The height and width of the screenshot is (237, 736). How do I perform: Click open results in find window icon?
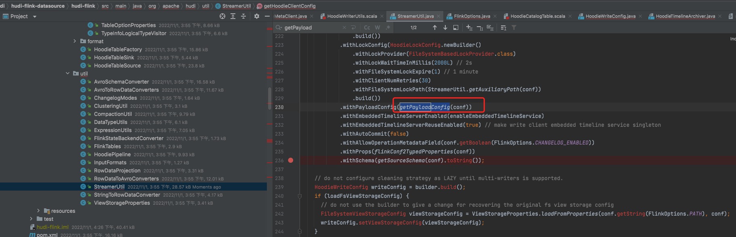[x=456, y=27]
